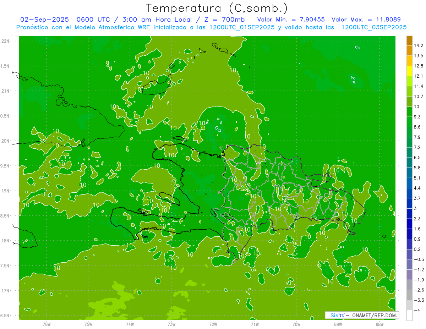Click the -4 legend value at bottom
This screenshot has width=426, height=329.
[x=417, y=311]
